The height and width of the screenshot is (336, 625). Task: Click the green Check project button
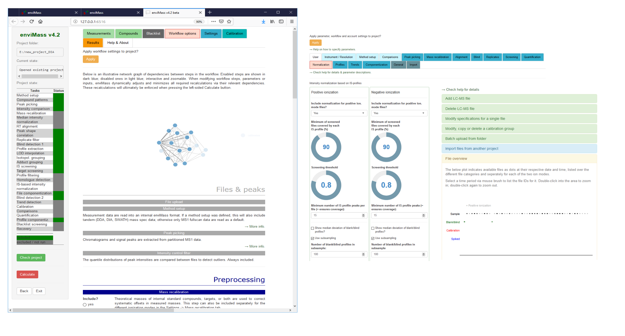pyautogui.click(x=31, y=258)
